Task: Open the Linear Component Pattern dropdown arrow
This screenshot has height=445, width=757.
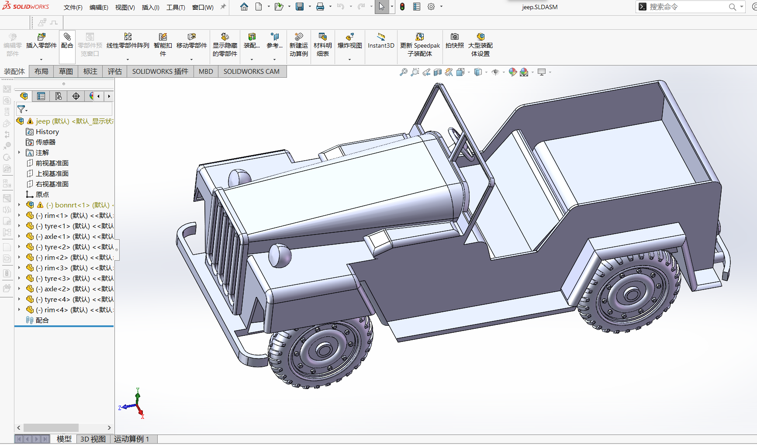Action: (128, 59)
